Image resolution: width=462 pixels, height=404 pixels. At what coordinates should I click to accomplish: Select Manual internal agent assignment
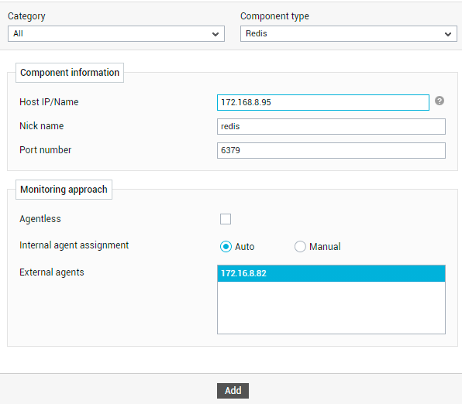pos(300,247)
